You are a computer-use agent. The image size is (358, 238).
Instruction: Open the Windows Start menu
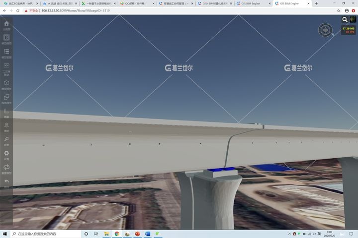point(5,234)
